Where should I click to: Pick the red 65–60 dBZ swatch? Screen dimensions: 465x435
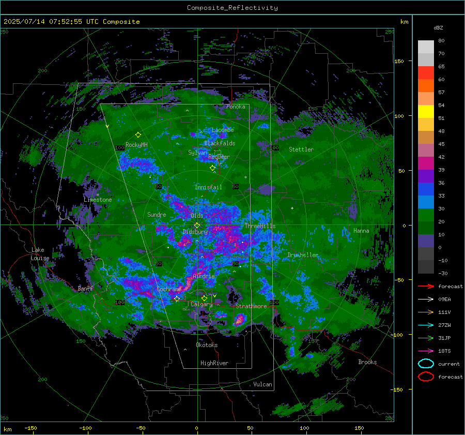426,73
